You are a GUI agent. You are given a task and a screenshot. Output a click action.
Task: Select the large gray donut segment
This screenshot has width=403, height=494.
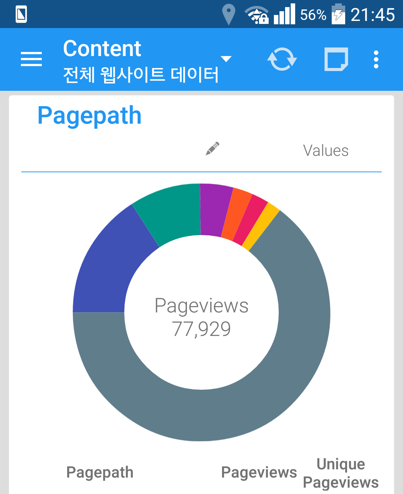(201, 415)
